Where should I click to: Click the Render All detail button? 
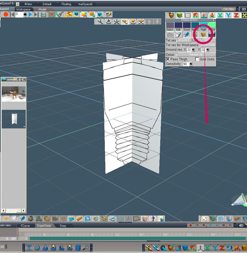196,55
